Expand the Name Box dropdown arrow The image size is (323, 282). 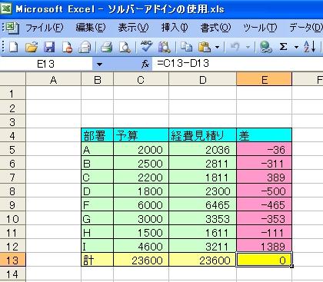pyautogui.click(x=99, y=64)
